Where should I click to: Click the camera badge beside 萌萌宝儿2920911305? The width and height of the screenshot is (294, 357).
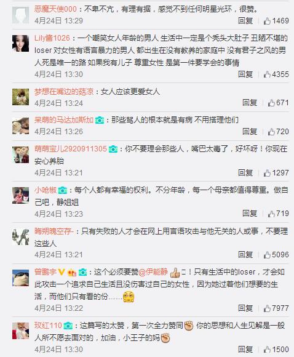coord(113,149)
